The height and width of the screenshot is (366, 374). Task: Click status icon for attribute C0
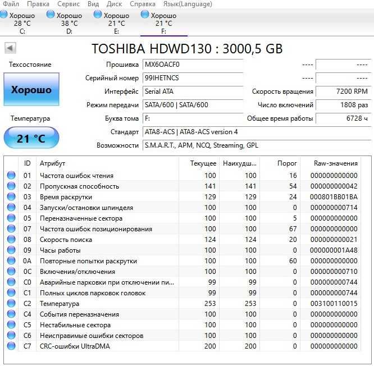pyautogui.click(x=11, y=282)
